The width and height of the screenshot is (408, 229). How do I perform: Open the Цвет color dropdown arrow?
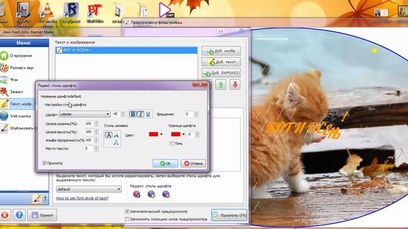(161, 134)
